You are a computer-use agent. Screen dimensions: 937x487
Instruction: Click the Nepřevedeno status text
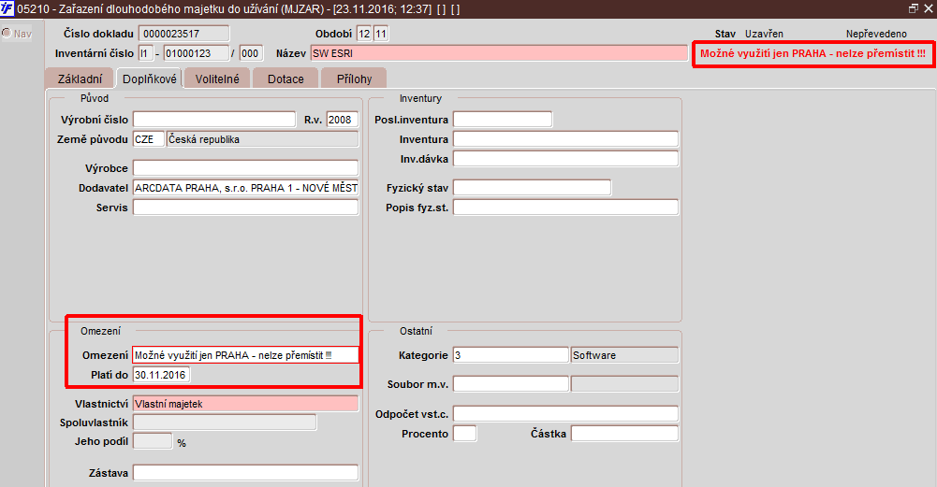pyautogui.click(x=876, y=34)
